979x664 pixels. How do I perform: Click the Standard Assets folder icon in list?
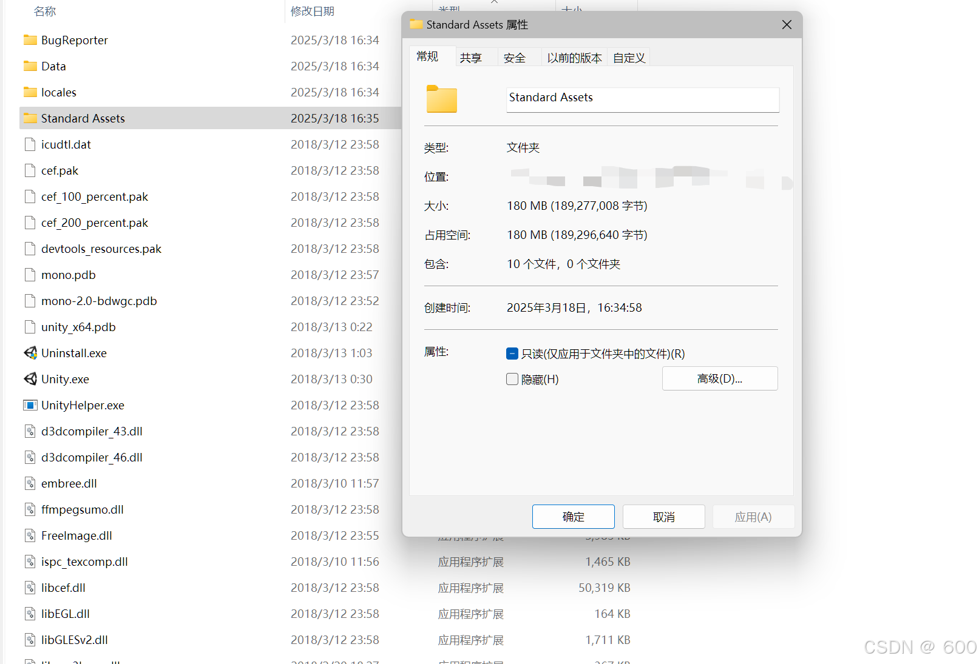click(30, 118)
